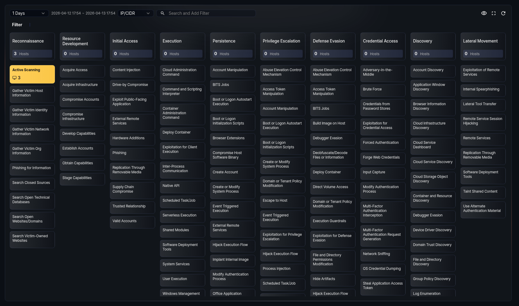The width and height of the screenshot is (519, 306).
Task: Select Remote Services under Lateral Movement
Action: (x=483, y=138)
